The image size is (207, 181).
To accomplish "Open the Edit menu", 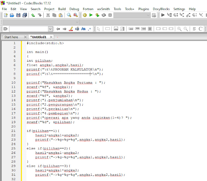I will click(x=13, y=9).
